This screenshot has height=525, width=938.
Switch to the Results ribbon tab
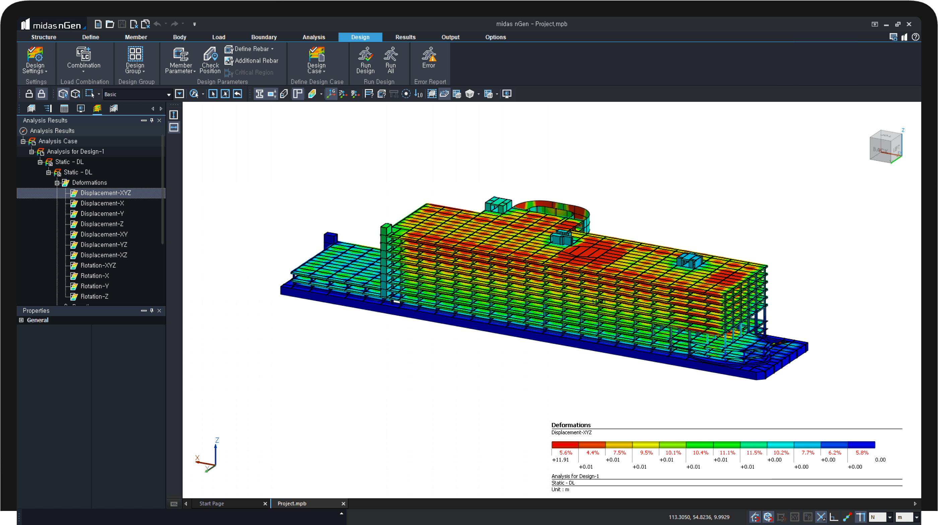click(405, 37)
